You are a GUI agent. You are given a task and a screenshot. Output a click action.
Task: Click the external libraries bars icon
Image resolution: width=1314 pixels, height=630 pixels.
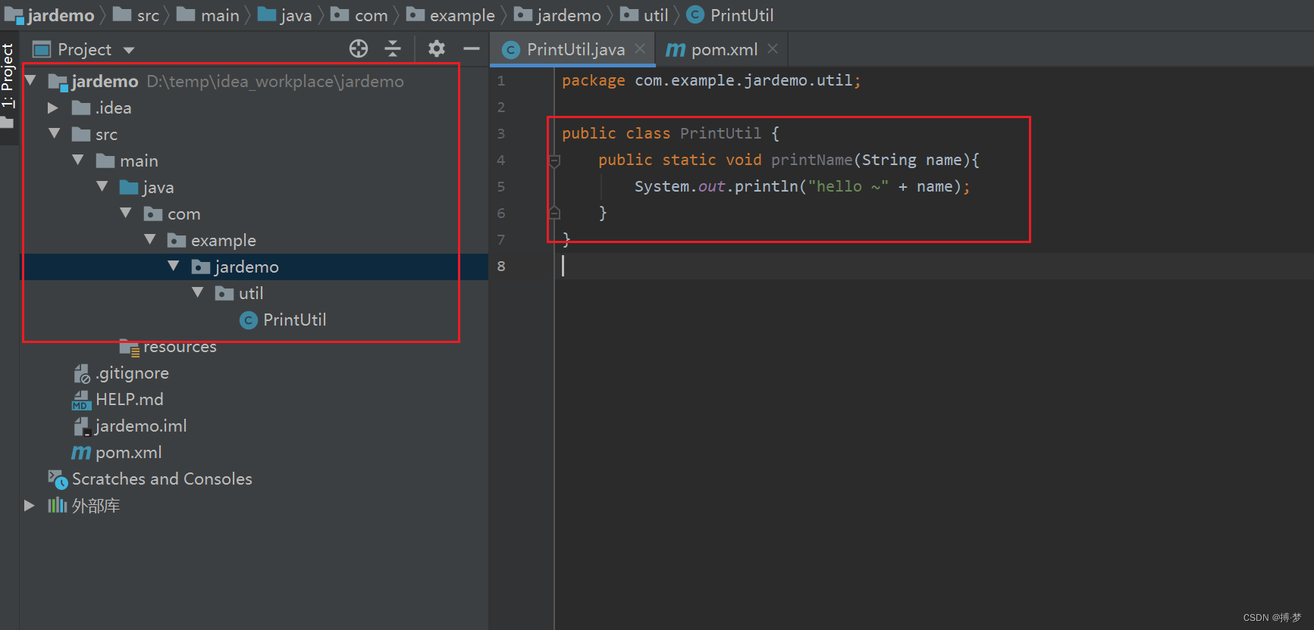click(58, 505)
